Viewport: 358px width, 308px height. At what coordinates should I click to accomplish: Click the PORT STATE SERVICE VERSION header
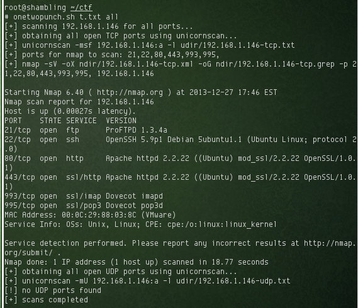[70, 121]
